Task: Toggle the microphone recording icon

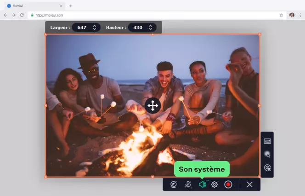Action: pos(188,184)
